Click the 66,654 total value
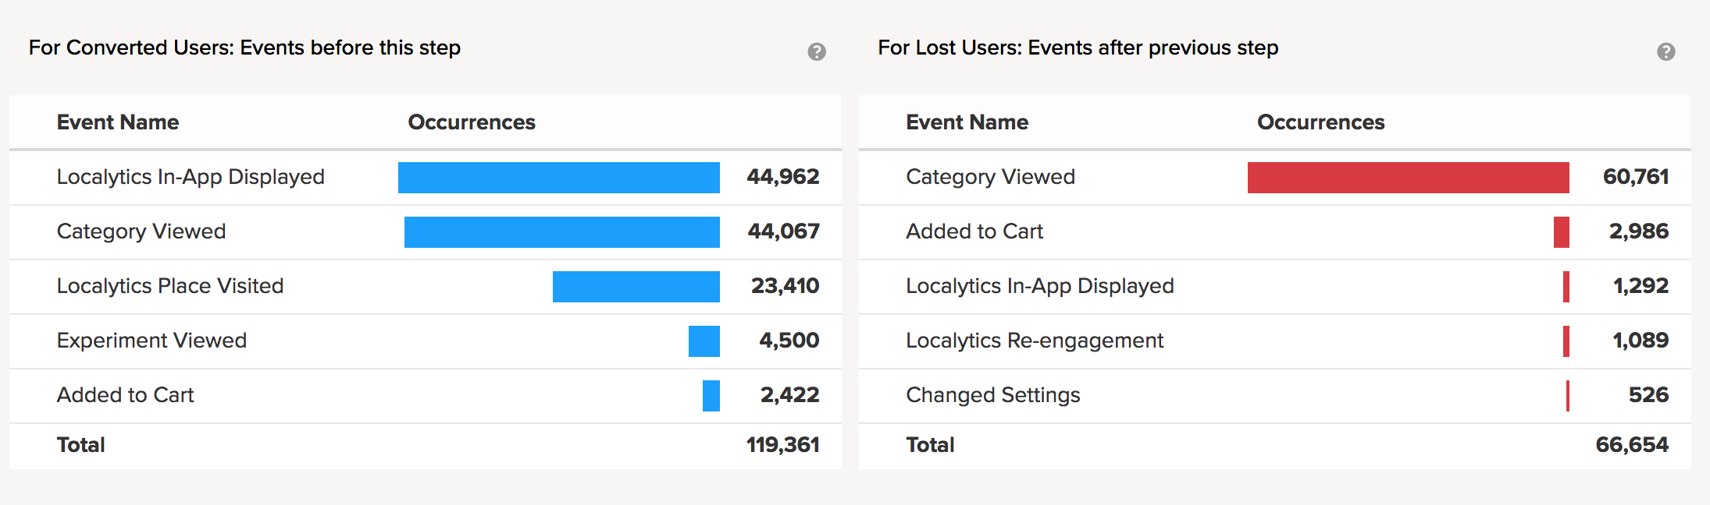 1632,445
